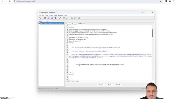Click the browser address bar URL
The width and height of the screenshot is (176, 99).
click(x=26, y=1)
